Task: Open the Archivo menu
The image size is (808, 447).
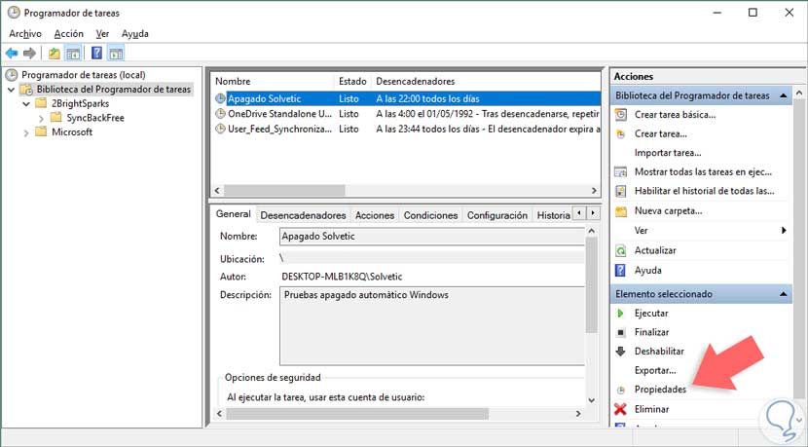Action: 25,33
